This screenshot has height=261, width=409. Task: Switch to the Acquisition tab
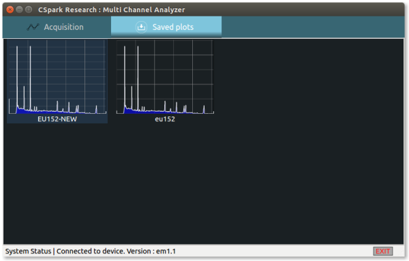click(x=57, y=27)
